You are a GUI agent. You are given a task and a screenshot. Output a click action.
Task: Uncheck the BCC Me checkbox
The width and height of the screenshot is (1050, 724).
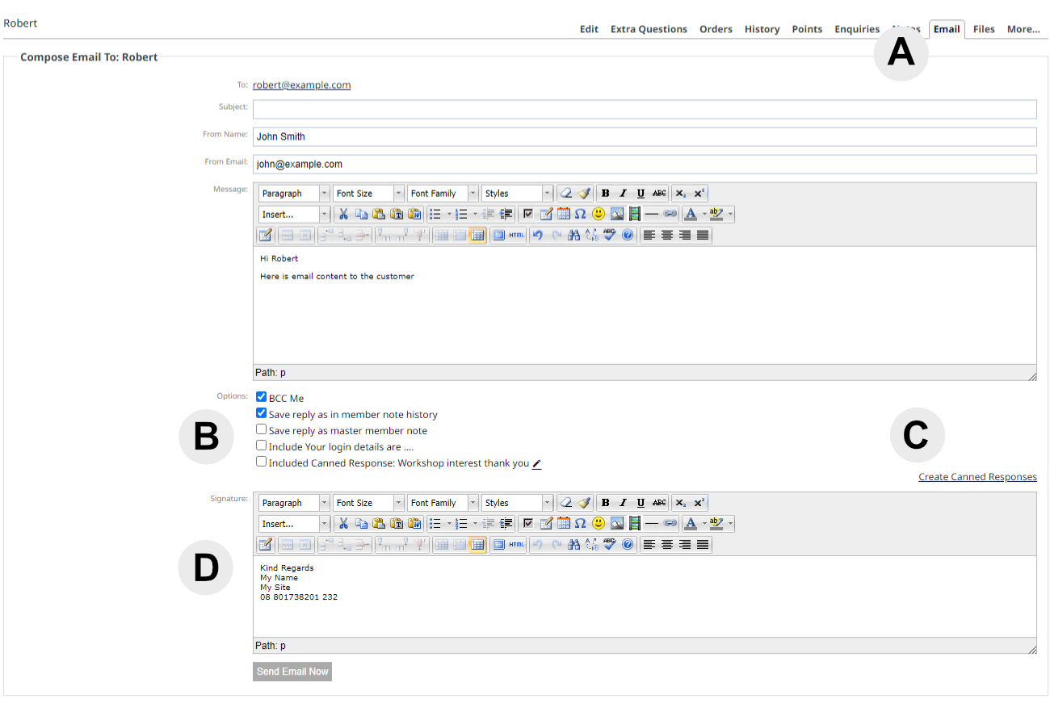click(262, 397)
